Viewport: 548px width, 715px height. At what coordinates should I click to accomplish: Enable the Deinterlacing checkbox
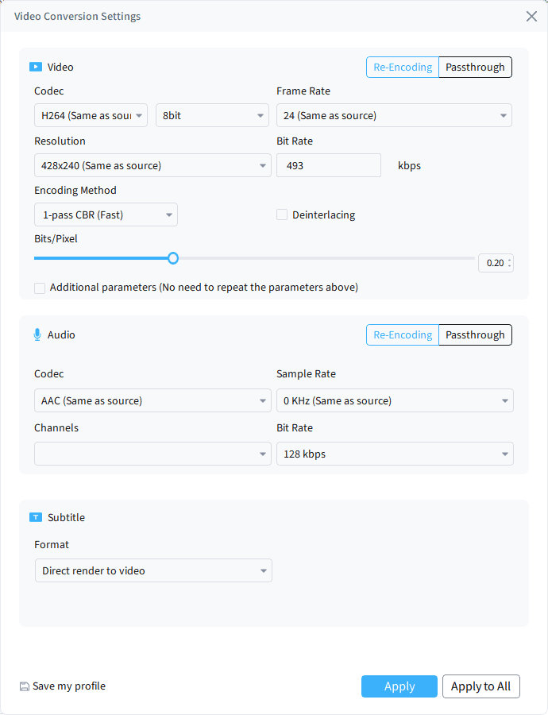point(282,214)
